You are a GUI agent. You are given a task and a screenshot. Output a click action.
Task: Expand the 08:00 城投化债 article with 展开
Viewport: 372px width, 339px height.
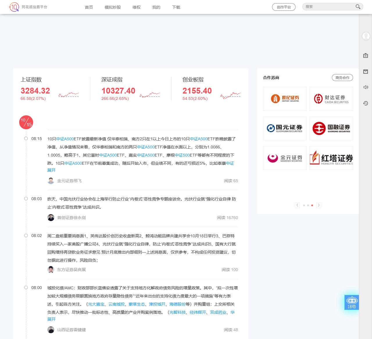[x=51, y=319]
